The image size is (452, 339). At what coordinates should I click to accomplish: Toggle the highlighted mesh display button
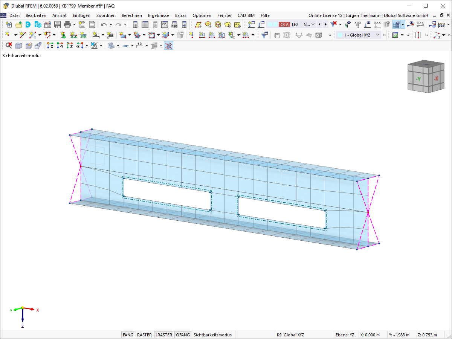point(168,46)
